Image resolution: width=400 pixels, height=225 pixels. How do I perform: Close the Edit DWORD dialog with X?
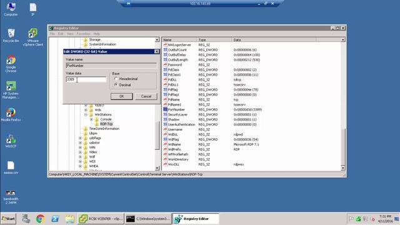(157, 51)
